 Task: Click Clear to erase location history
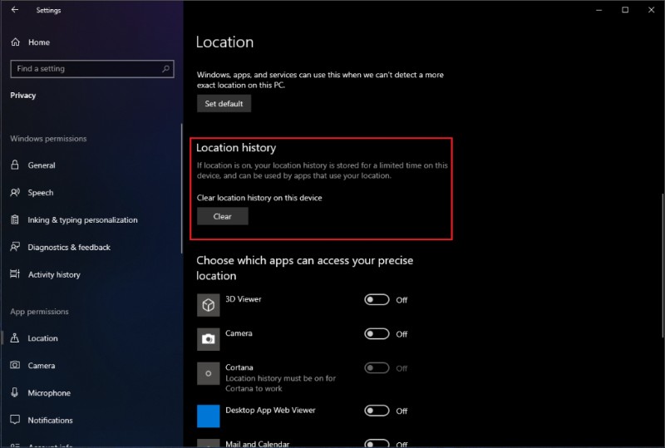pos(222,216)
